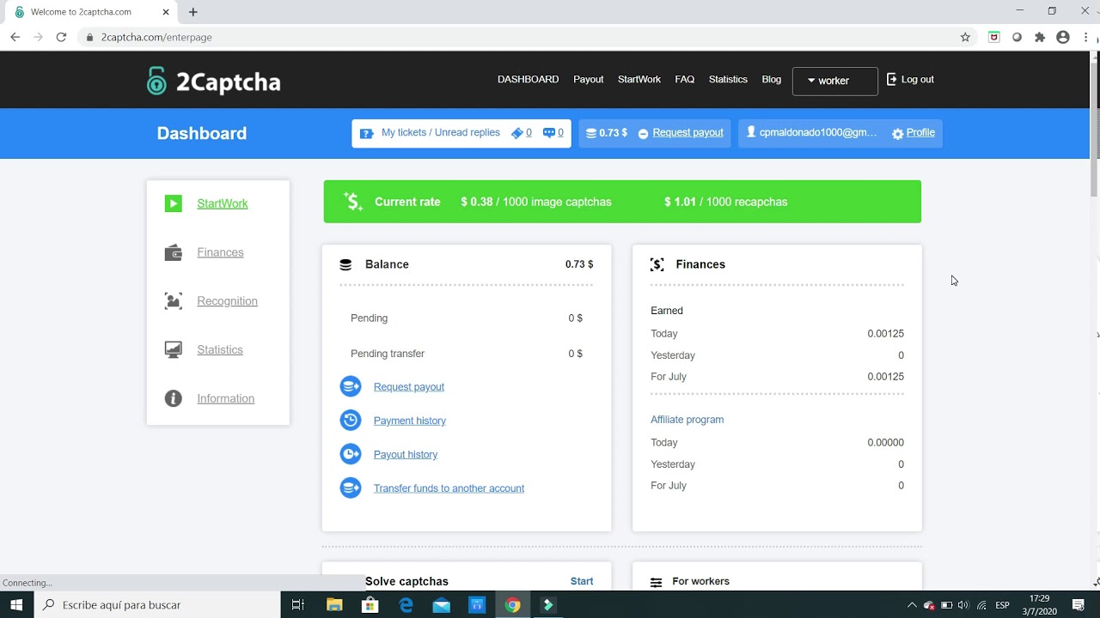Click the Log out link

917,79
